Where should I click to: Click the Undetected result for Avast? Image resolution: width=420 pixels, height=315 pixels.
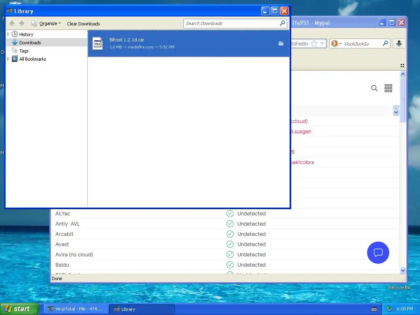pos(251,244)
